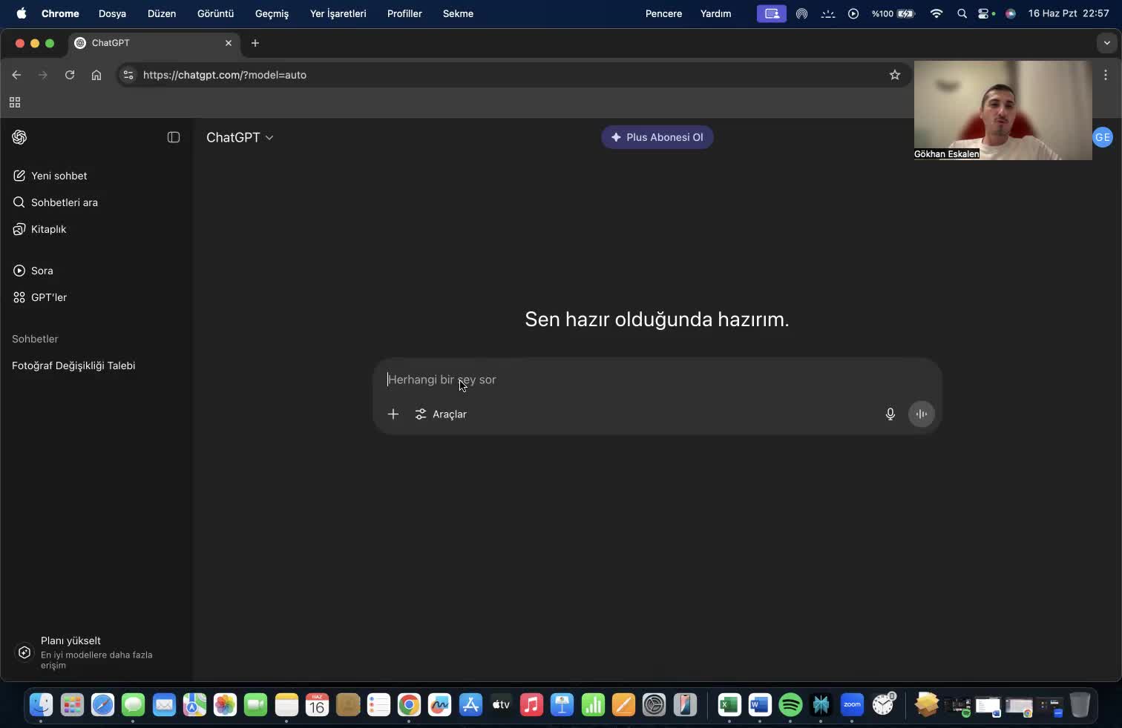Click the Sohbetler section heading
This screenshot has width=1122, height=728.
35,339
